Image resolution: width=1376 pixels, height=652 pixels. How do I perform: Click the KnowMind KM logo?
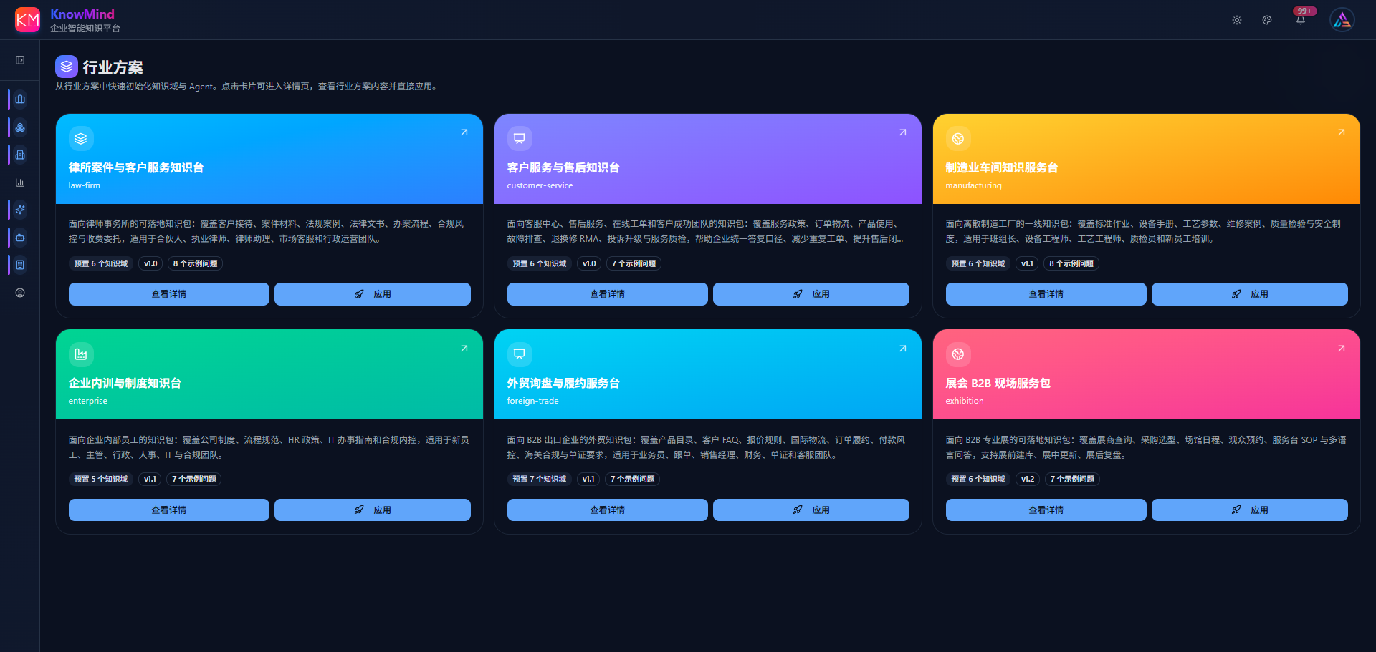click(27, 20)
